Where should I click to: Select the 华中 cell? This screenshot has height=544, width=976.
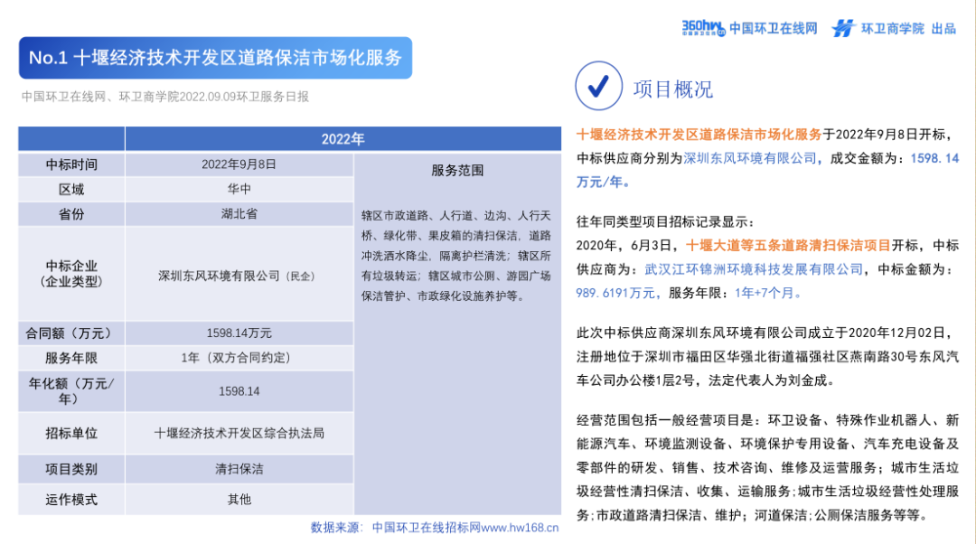(x=239, y=189)
